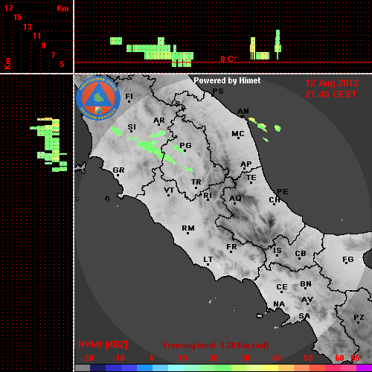
Task: Click the '60' value on the dBZ scale
Action: [x=339, y=358]
